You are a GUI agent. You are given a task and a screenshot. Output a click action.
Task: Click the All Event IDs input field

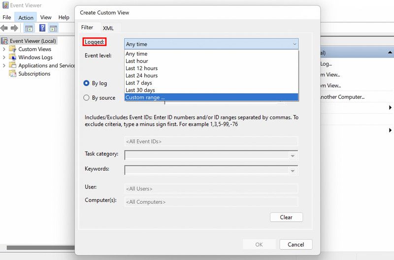[211, 142]
